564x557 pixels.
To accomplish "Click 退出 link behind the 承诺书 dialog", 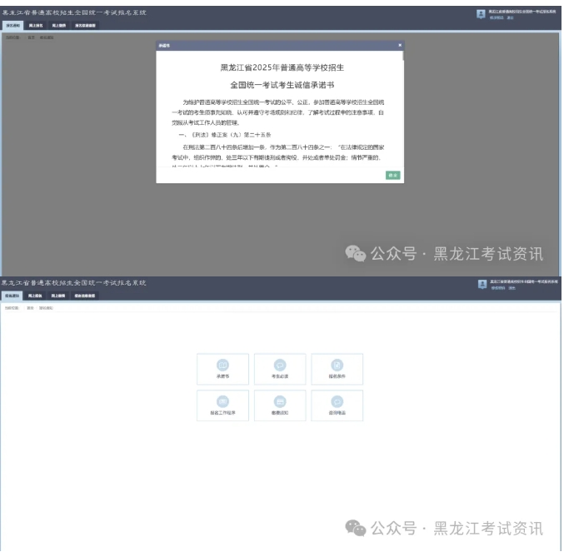I will [x=510, y=17].
